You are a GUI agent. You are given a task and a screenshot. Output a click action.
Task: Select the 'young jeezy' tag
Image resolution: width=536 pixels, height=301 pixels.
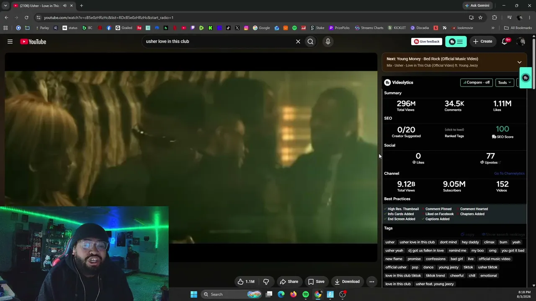tap(448, 267)
